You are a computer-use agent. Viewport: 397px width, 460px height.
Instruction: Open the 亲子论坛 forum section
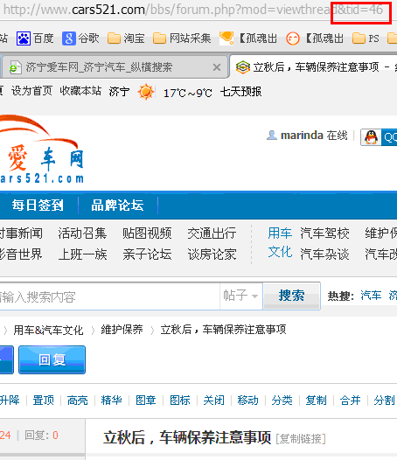pos(147,254)
